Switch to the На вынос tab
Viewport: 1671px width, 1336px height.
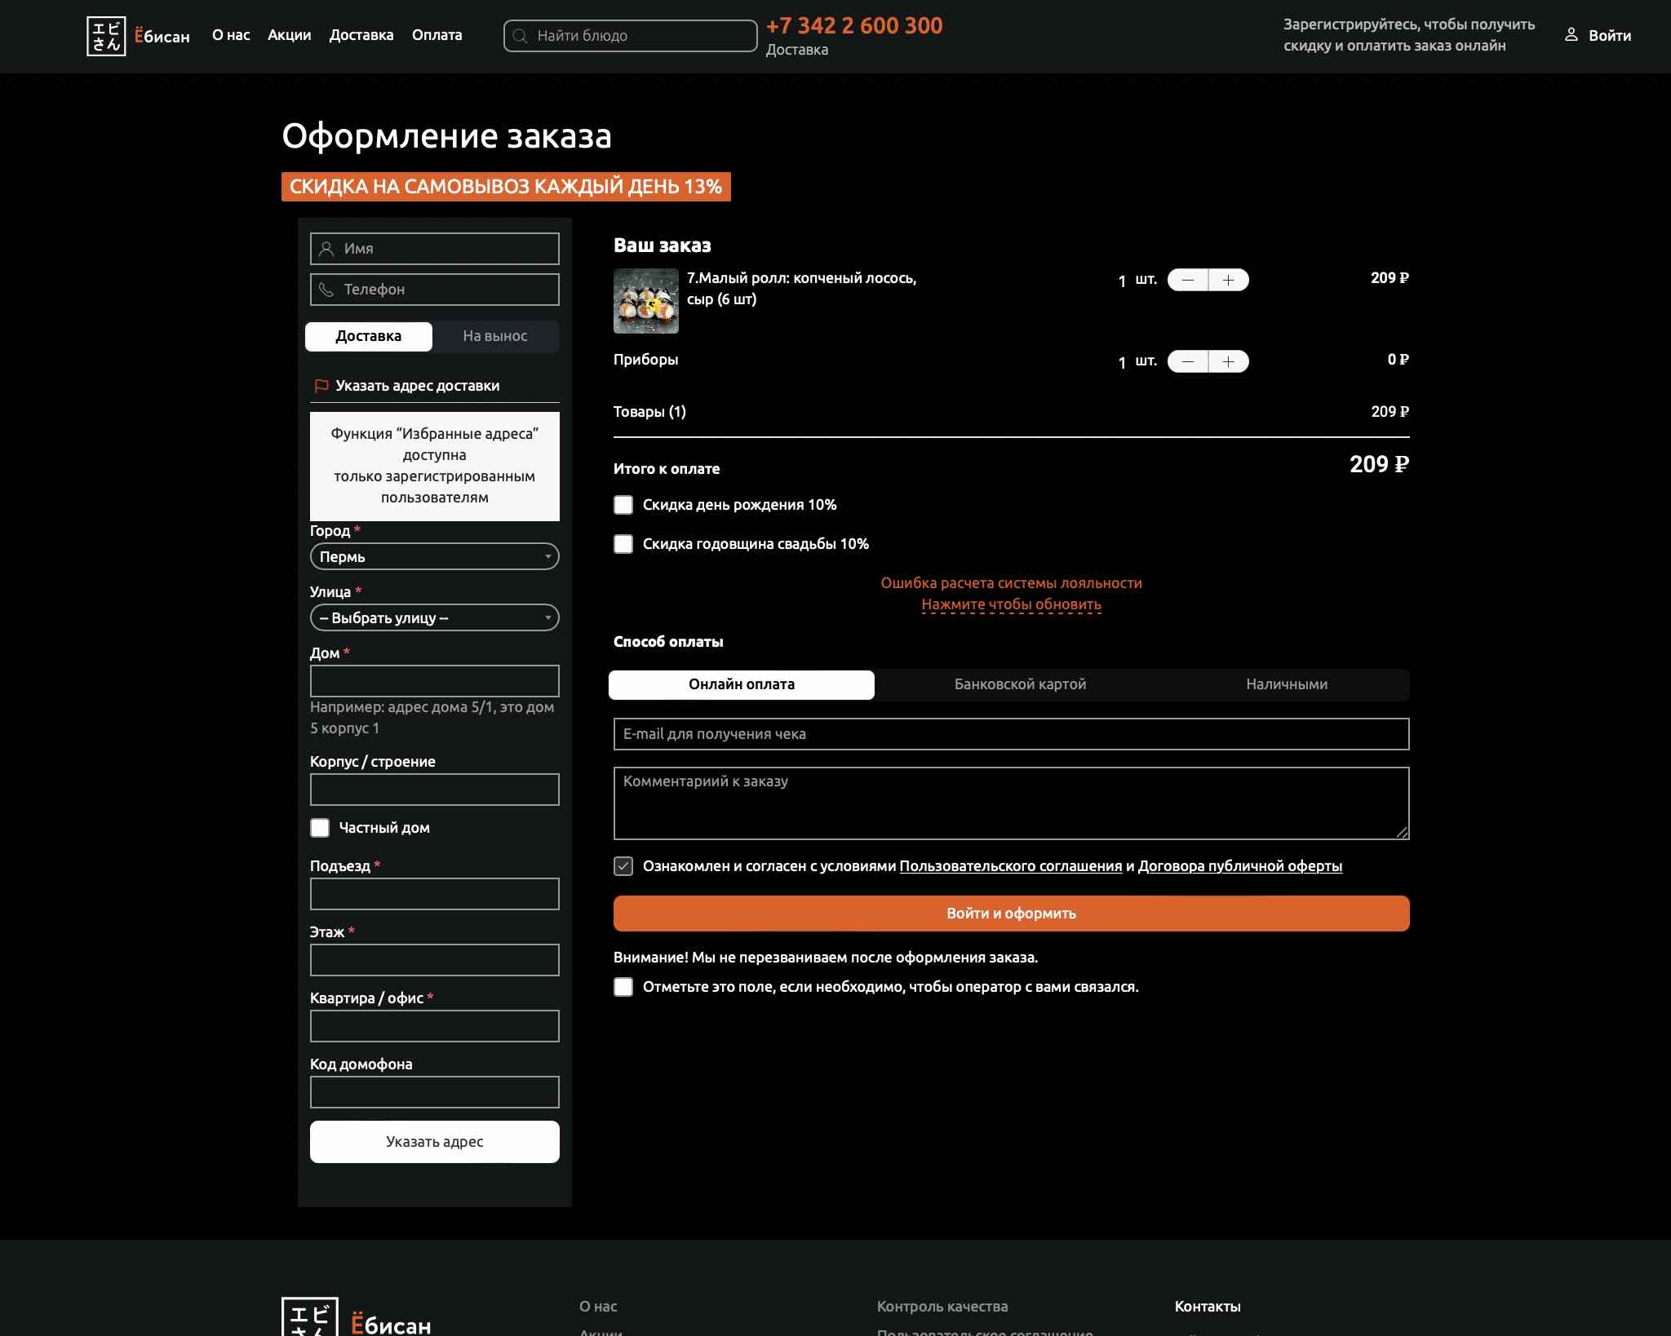(x=494, y=336)
